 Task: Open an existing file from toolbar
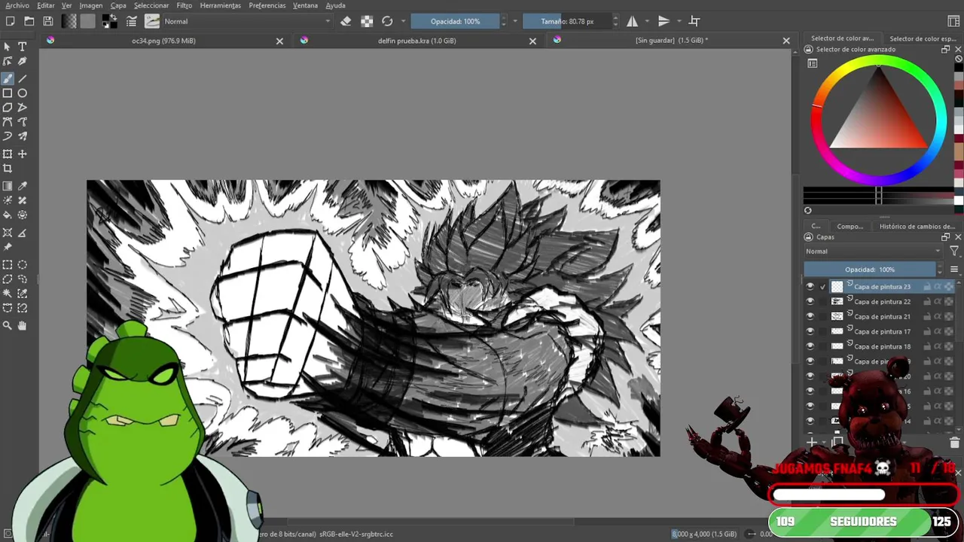pyautogui.click(x=29, y=21)
